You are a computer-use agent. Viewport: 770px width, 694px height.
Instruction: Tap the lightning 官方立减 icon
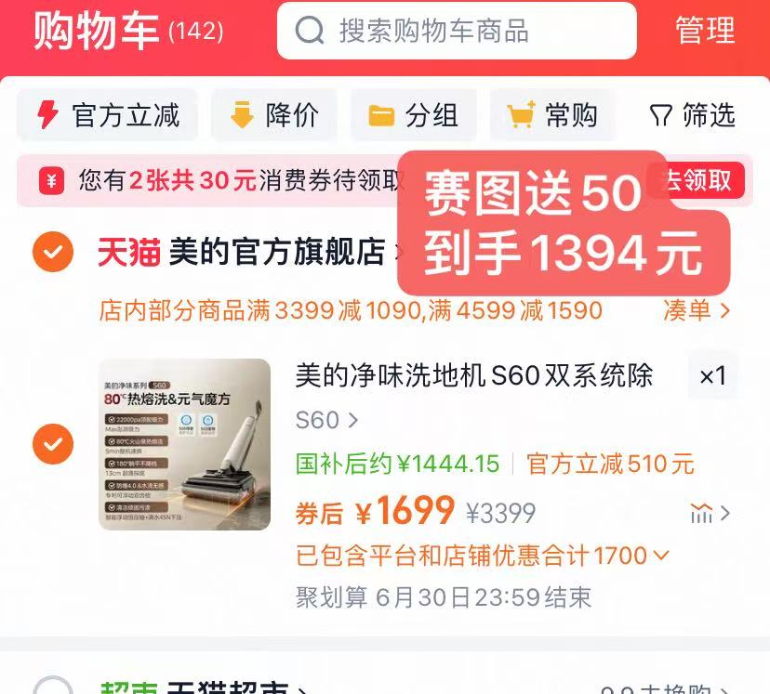(x=47, y=115)
